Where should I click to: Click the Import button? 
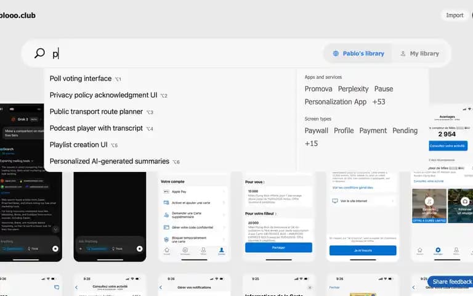pos(455,15)
